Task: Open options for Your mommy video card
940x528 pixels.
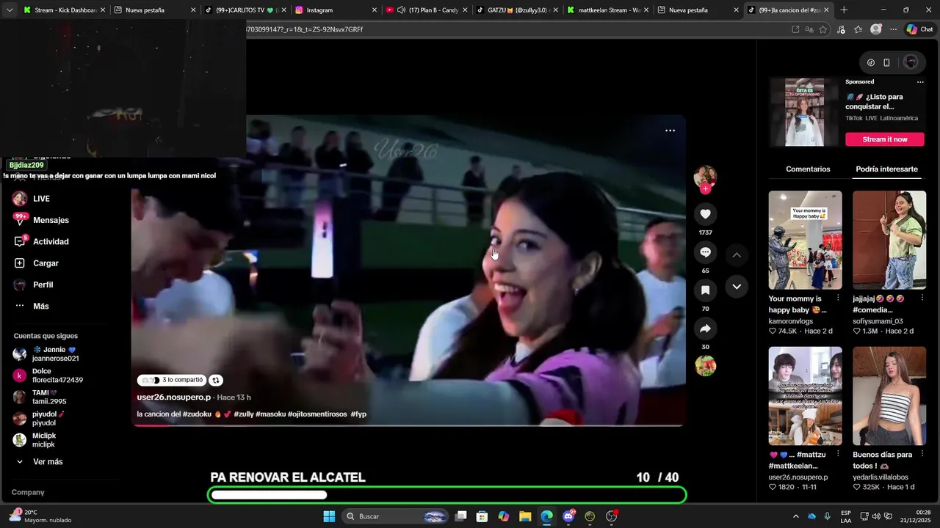Action: coord(838,298)
